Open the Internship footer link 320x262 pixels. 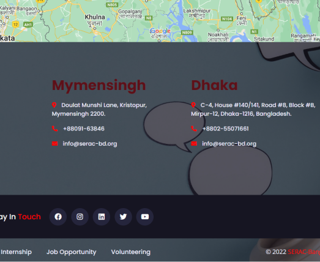16,252
